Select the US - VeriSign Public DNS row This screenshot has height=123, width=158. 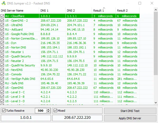70,79
